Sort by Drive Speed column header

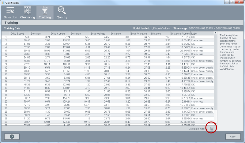[20, 33]
